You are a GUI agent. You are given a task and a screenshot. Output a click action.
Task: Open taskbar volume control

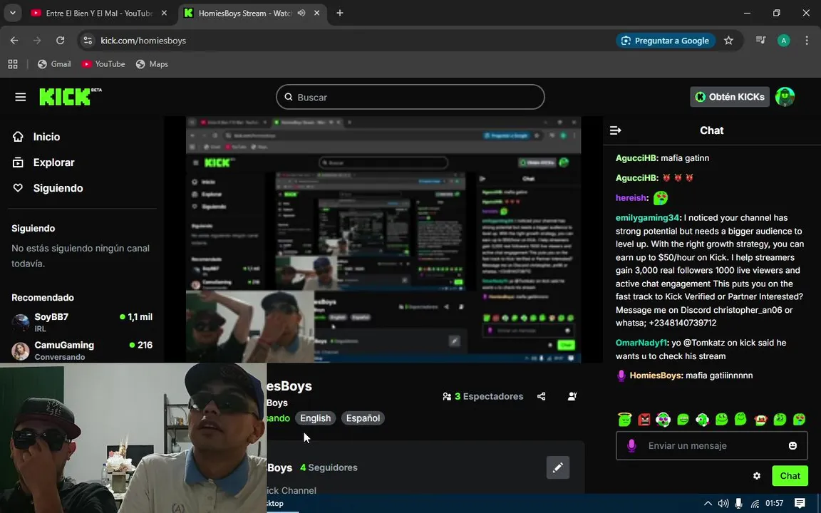pos(723,504)
